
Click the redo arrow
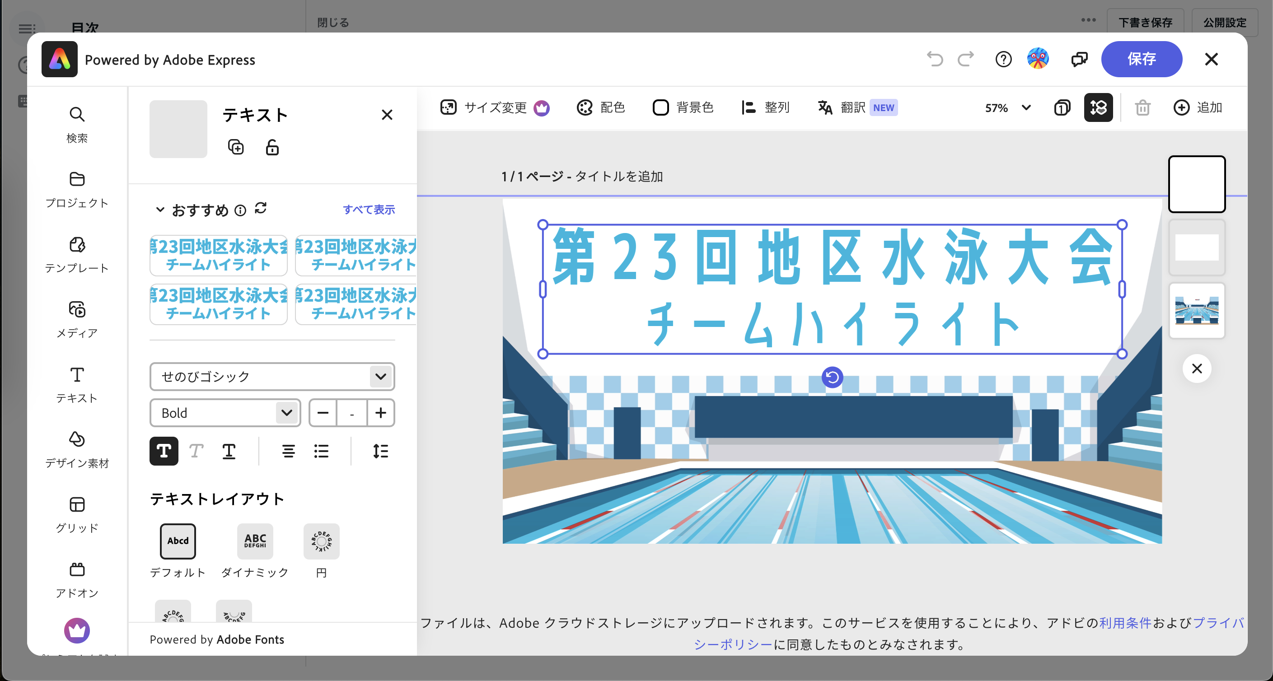(x=965, y=59)
